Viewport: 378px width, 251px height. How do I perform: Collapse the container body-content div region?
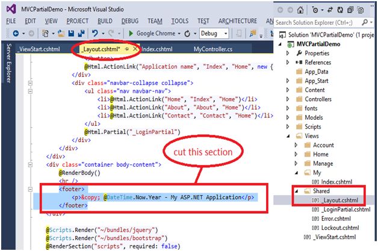(x=30, y=165)
